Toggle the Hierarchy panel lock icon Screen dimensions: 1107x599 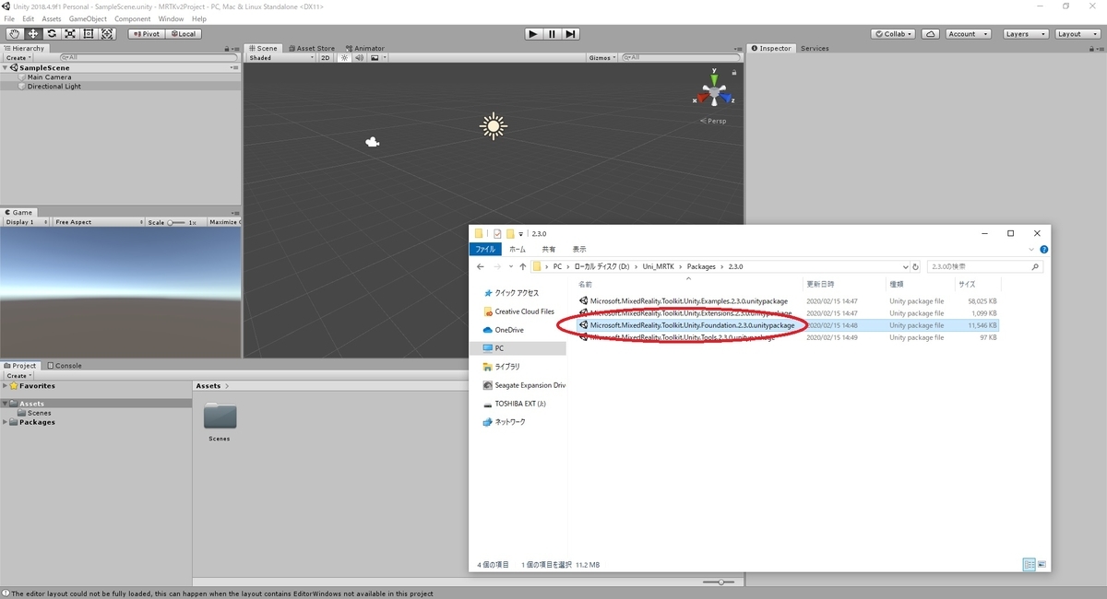(x=227, y=48)
